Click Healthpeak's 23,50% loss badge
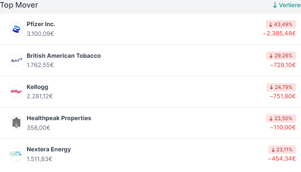 tap(281, 118)
